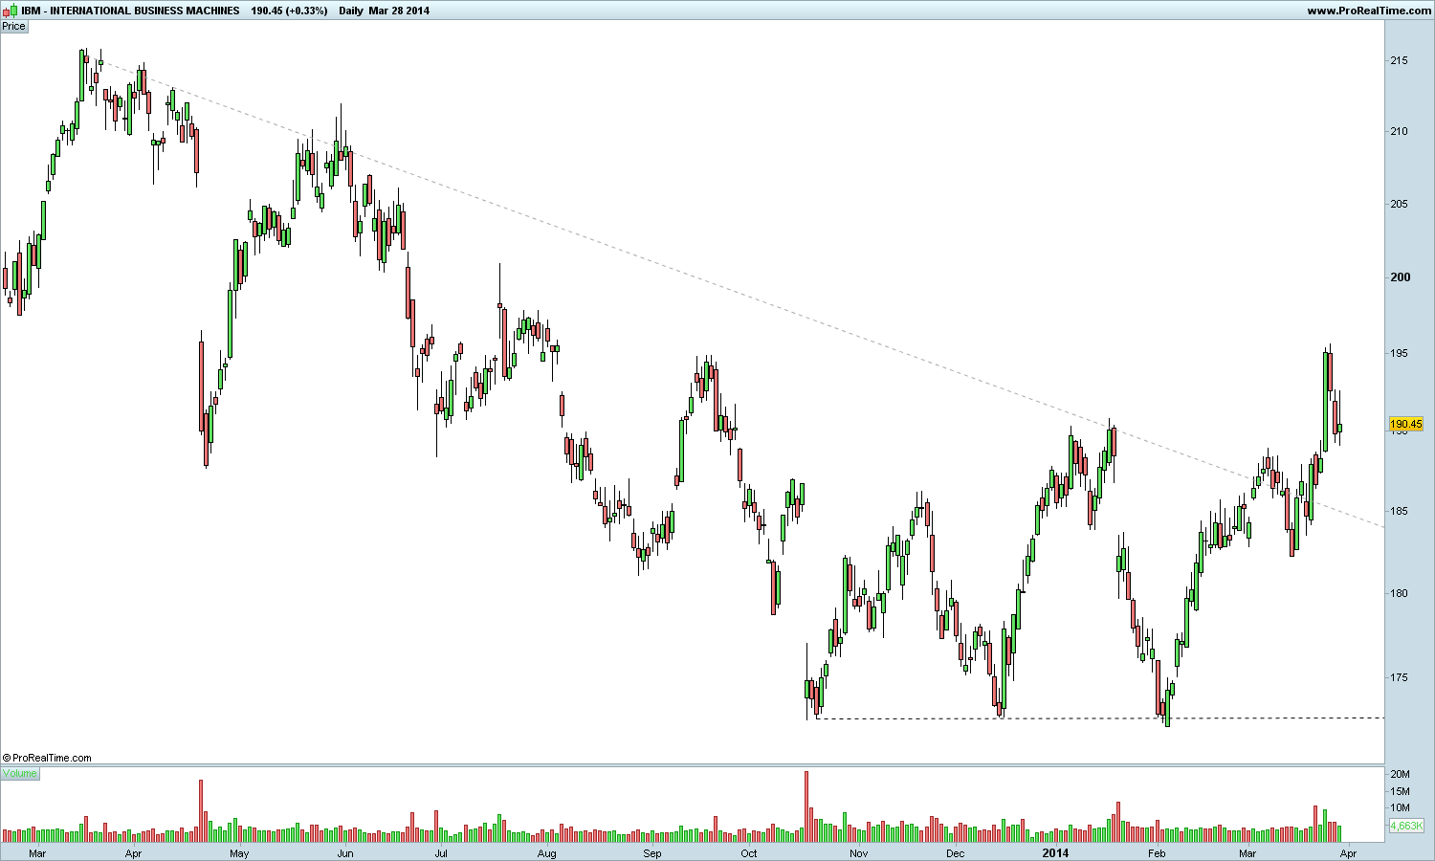Click the 10M volume axis label
The width and height of the screenshot is (1435, 861).
pyautogui.click(x=1401, y=807)
